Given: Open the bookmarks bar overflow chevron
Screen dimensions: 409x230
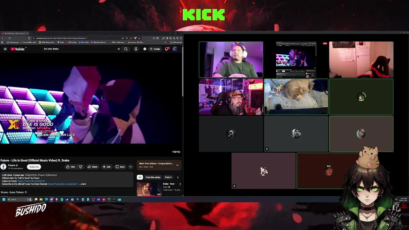Looking at the screenshot, I should pyautogui.click(x=165, y=42).
